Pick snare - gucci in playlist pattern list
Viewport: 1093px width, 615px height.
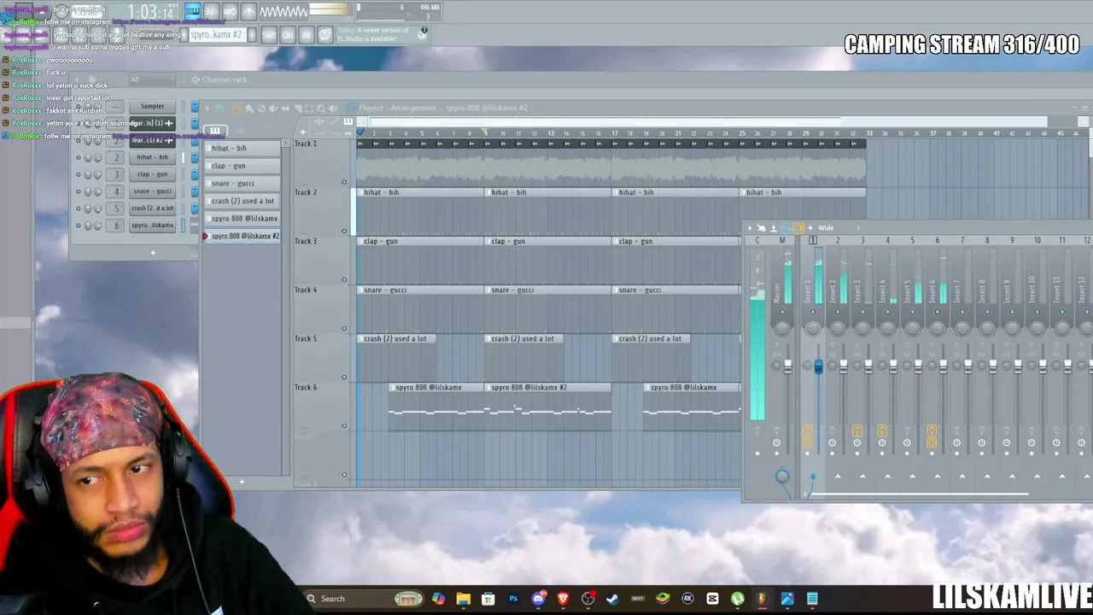coord(243,183)
